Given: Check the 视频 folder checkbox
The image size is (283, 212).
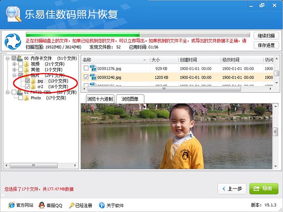Looking at the screenshot, I should tap(21, 64).
